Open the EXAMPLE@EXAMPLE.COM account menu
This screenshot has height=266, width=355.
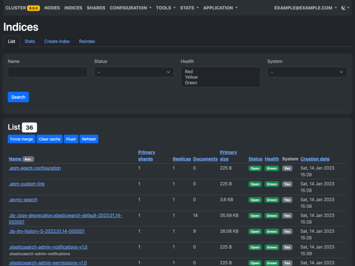click(304, 8)
